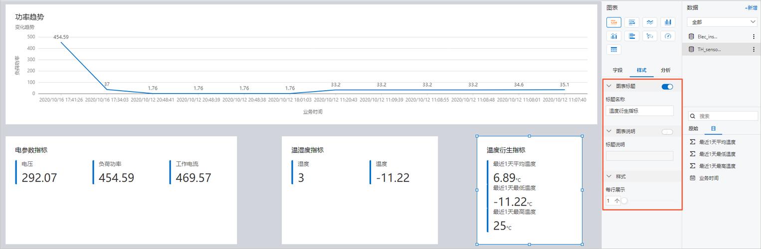This screenshot has height=249, width=761.
Task: Select the combined bar-line chart type icon
Action: click(x=613, y=36)
